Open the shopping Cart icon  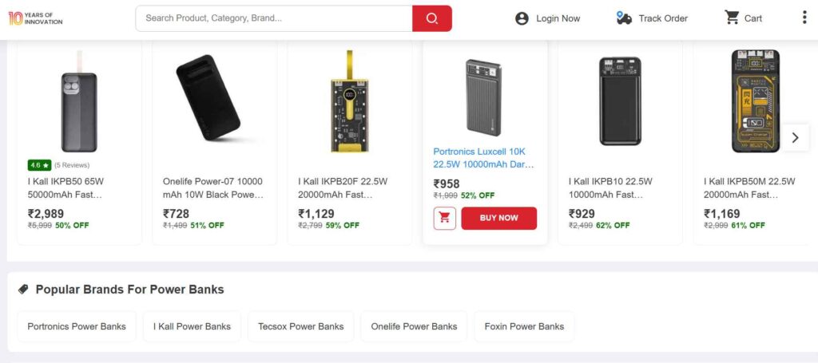tap(732, 18)
